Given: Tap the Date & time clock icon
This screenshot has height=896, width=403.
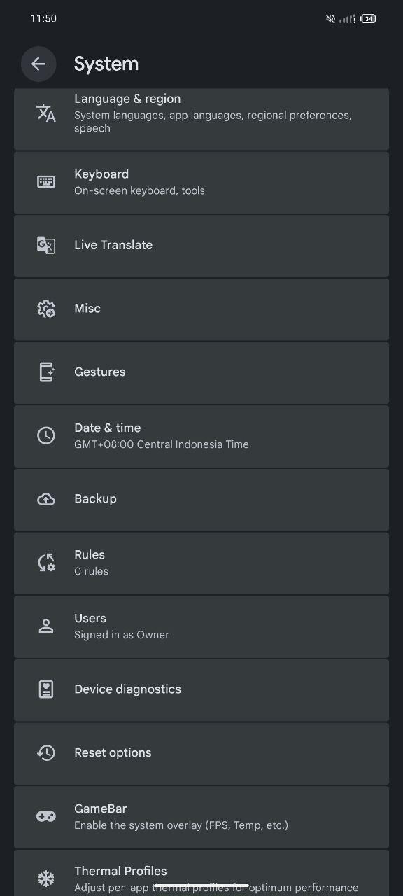Looking at the screenshot, I should tap(46, 435).
